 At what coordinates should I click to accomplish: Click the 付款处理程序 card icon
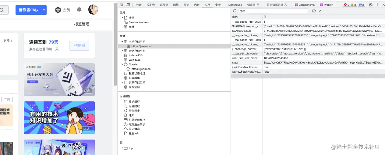(125, 120)
